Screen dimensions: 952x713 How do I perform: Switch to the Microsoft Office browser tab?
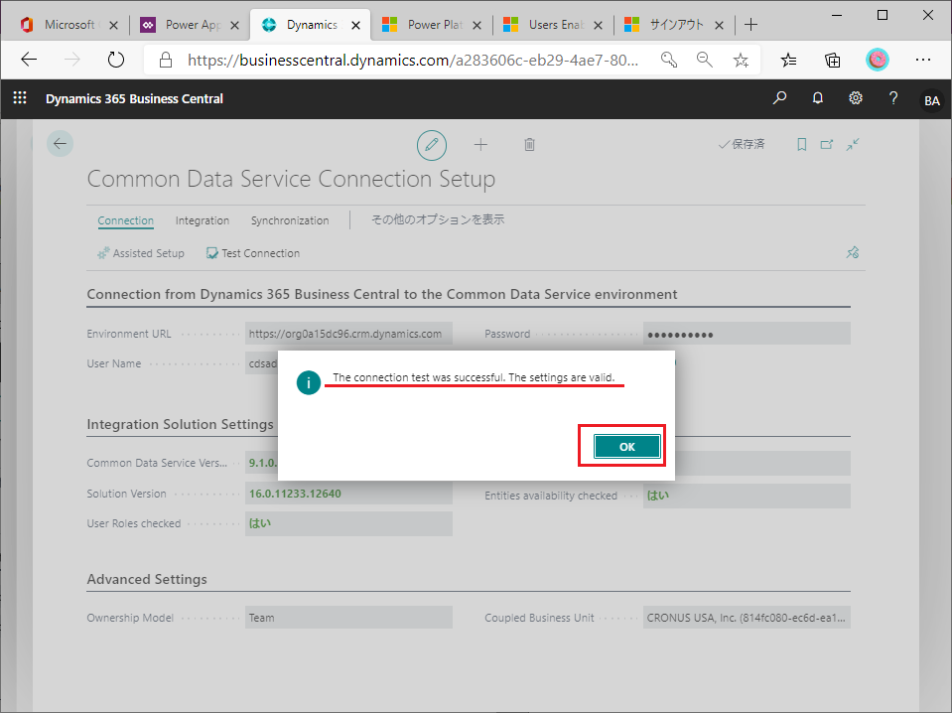(69, 24)
